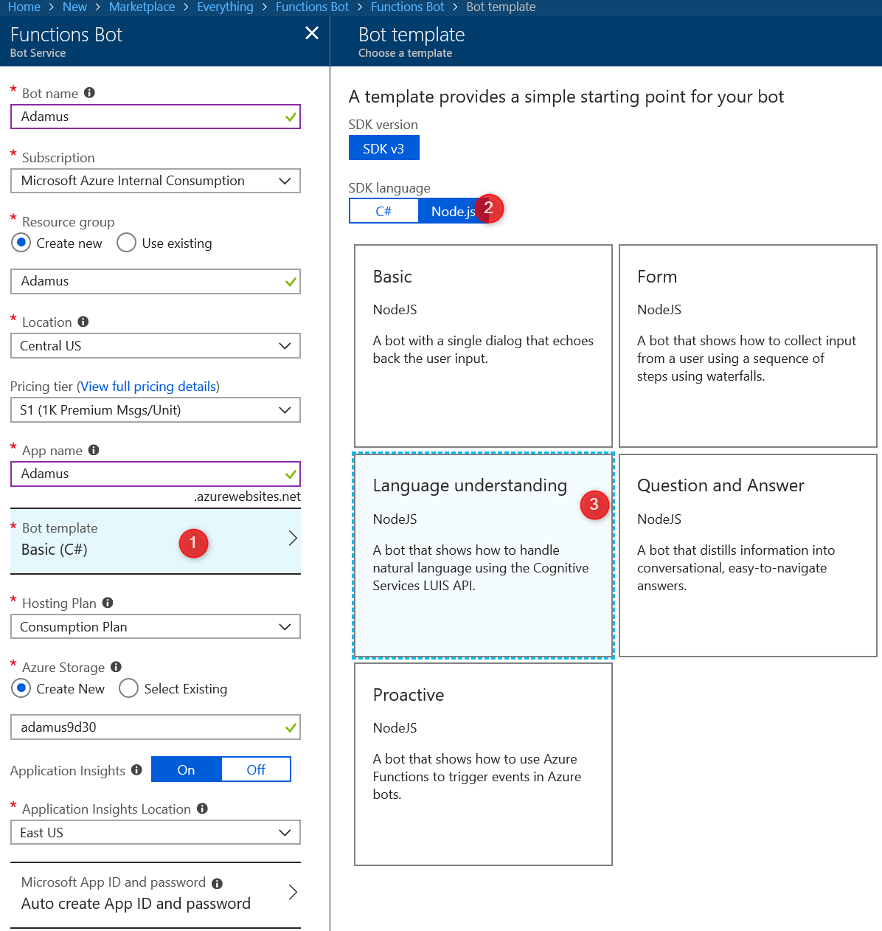Close the Functions Bot blade

click(312, 33)
